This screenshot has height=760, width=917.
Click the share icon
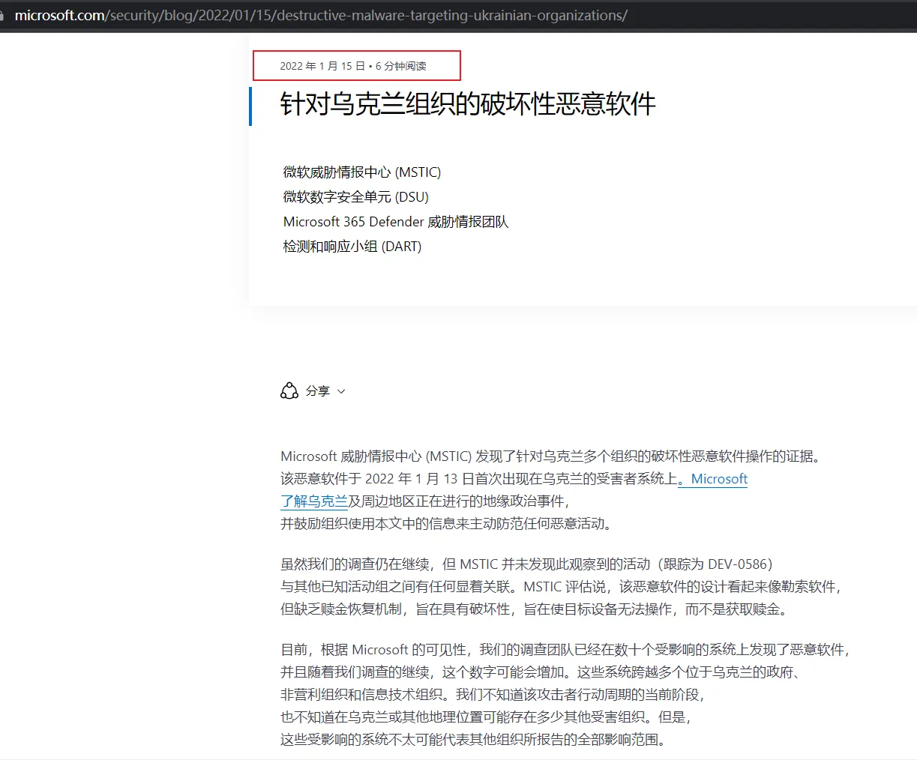coord(289,390)
